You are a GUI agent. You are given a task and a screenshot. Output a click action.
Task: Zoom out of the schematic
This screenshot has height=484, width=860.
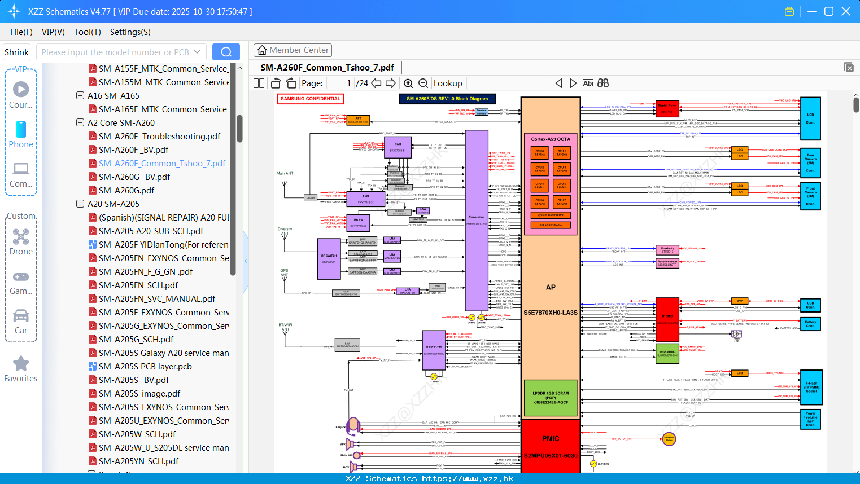click(x=423, y=83)
